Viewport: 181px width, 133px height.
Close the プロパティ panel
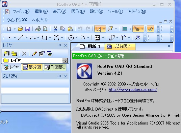[x=66, y=76]
